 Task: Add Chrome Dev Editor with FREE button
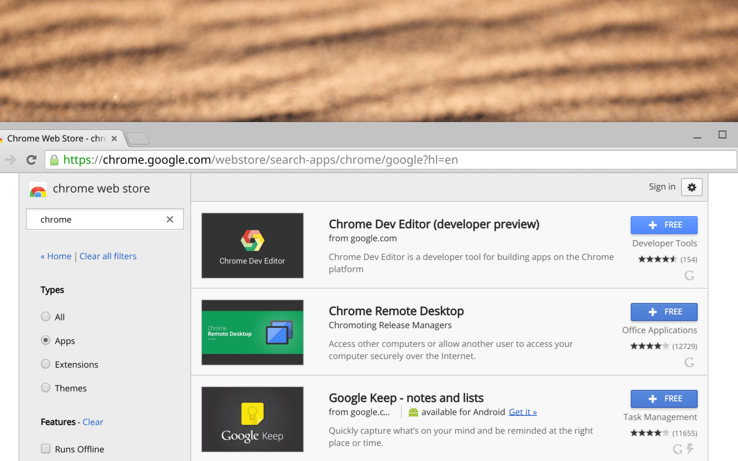pos(664,225)
